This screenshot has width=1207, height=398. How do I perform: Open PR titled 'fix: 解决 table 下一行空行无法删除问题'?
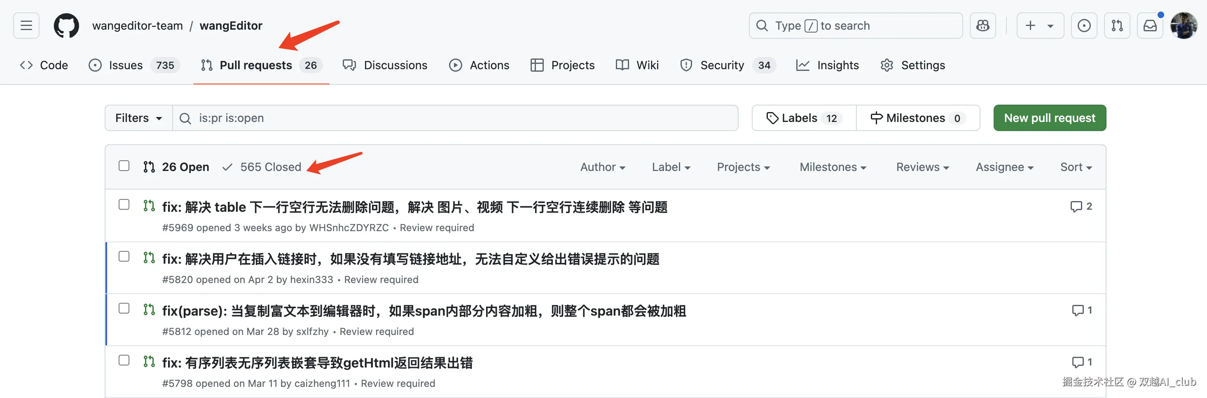pos(415,207)
